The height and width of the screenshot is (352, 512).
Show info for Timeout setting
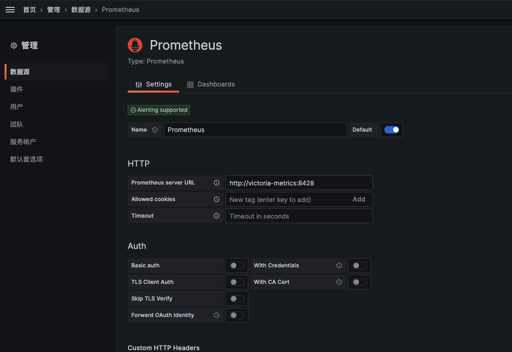pos(217,216)
